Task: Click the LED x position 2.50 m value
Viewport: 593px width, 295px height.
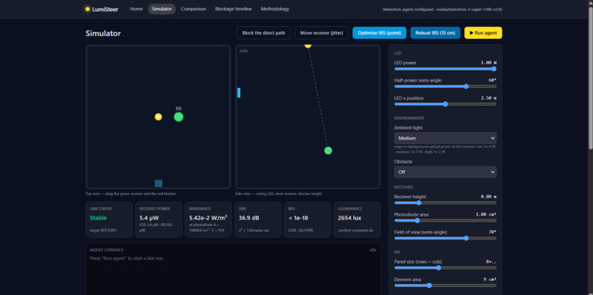Action: click(489, 98)
